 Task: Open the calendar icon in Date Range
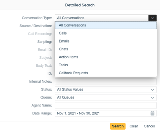[152, 113]
